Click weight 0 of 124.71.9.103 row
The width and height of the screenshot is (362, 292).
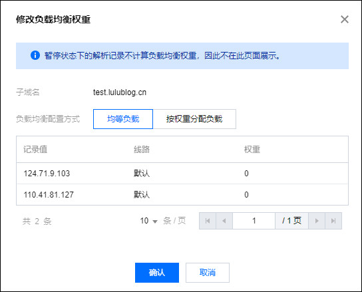[246, 174]
